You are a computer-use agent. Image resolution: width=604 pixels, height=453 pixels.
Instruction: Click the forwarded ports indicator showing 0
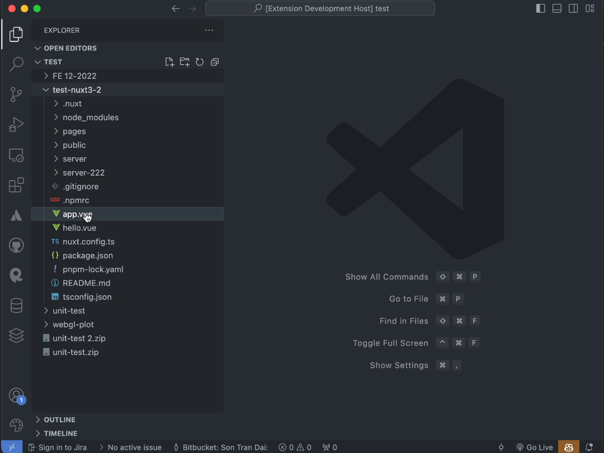click(x=330, y=447)
